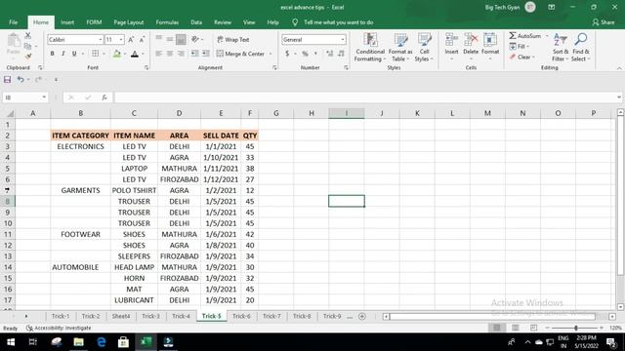Open Cell Styles gallery
Viewport: 625px width, 351px height.
[x=424, y=48]
